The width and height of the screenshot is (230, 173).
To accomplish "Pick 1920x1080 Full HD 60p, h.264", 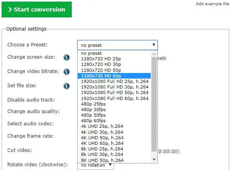I will [114, 98].
